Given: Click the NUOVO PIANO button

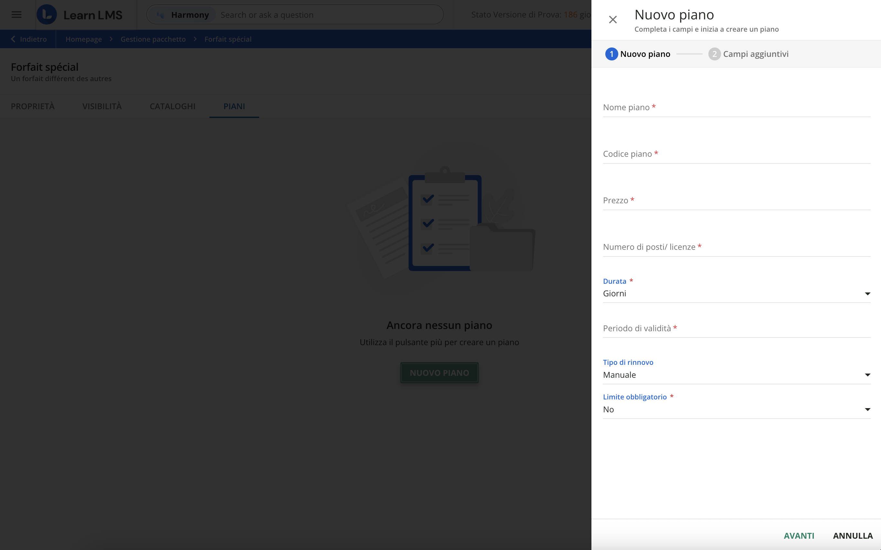Looking at the screenshot, I should (440, 373).
